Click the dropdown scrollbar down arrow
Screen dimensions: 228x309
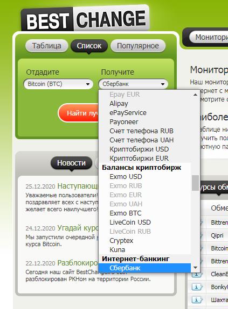coord(196,268)
